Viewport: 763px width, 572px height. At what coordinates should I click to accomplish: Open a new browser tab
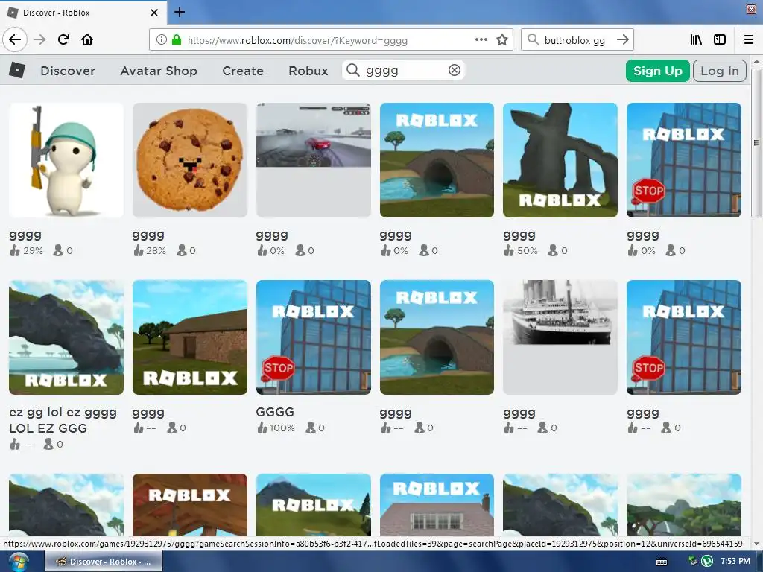coord(179,12)
